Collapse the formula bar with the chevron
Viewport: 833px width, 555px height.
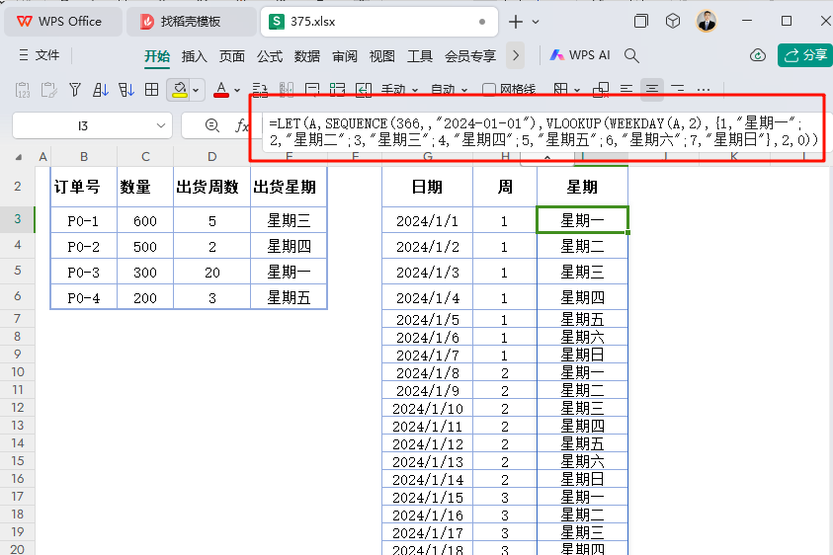pos(546,157)
